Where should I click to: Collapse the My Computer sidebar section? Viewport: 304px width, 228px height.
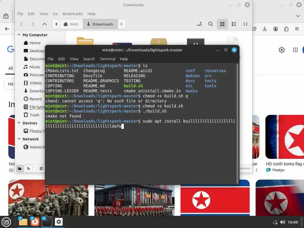[x=19, y=35]
